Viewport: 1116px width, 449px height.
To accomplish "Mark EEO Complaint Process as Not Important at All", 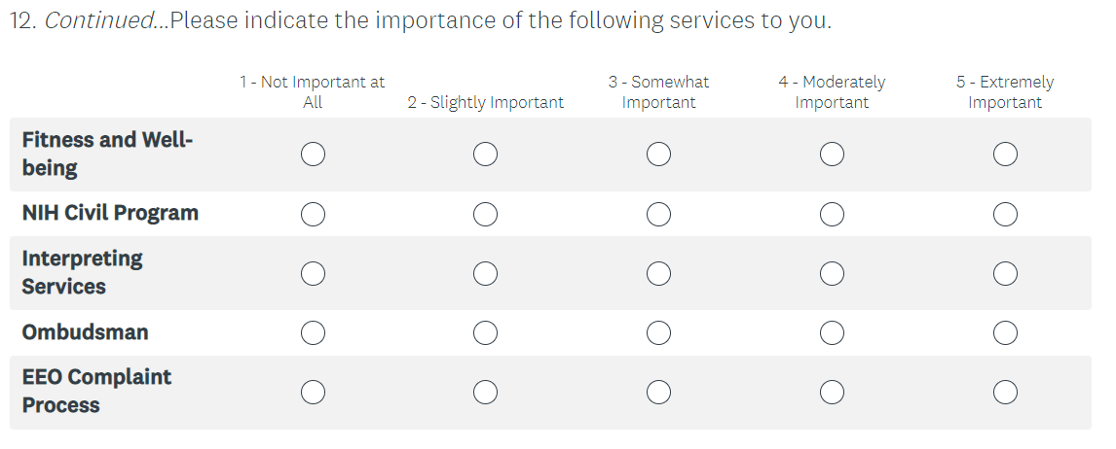I will coord(313,392).
